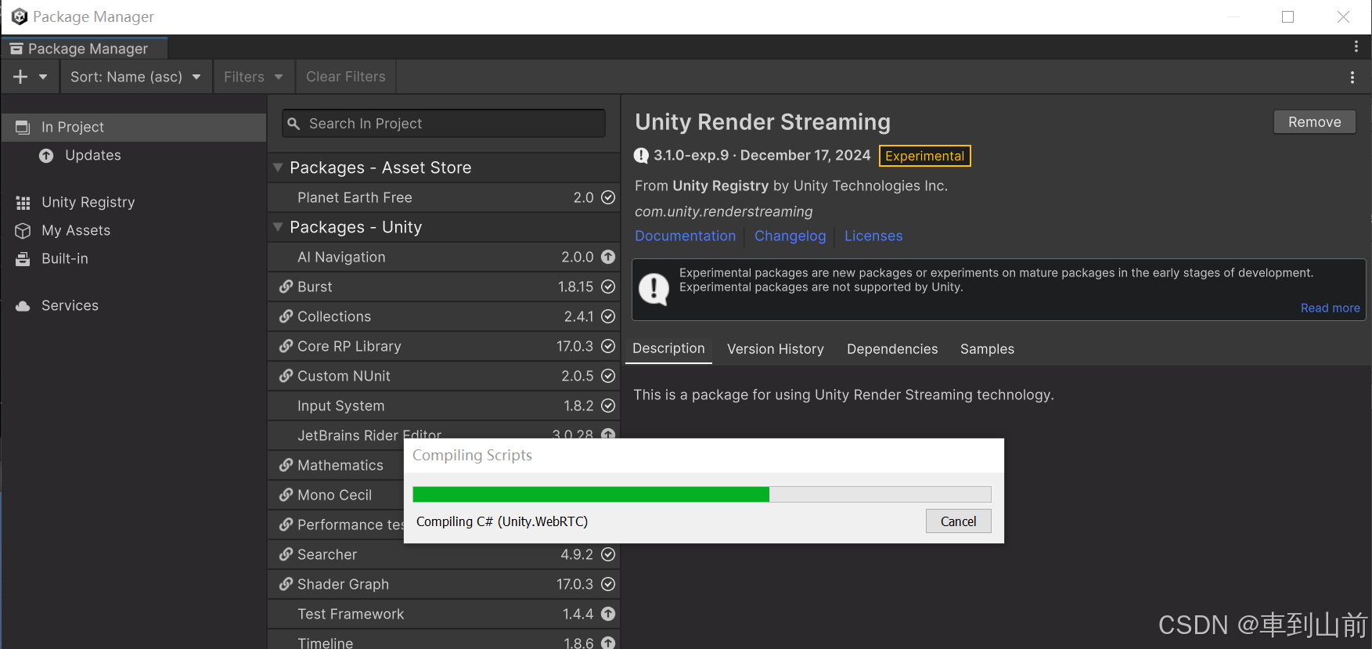Select Burst package row
The width and height of the screenshot is (1372, 649).
[444, 287]
